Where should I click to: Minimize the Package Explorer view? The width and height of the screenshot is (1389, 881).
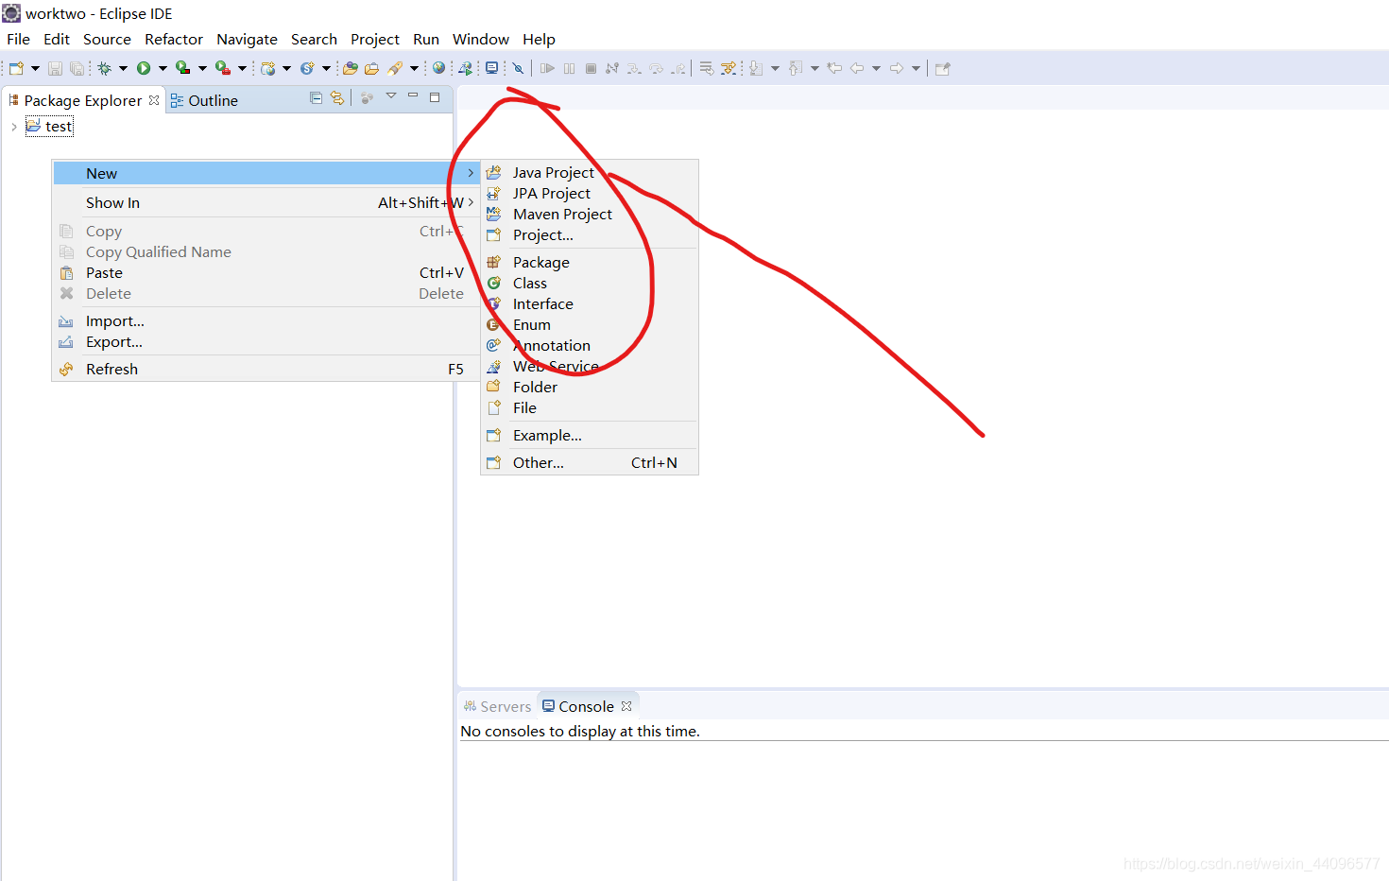point(413,96)
